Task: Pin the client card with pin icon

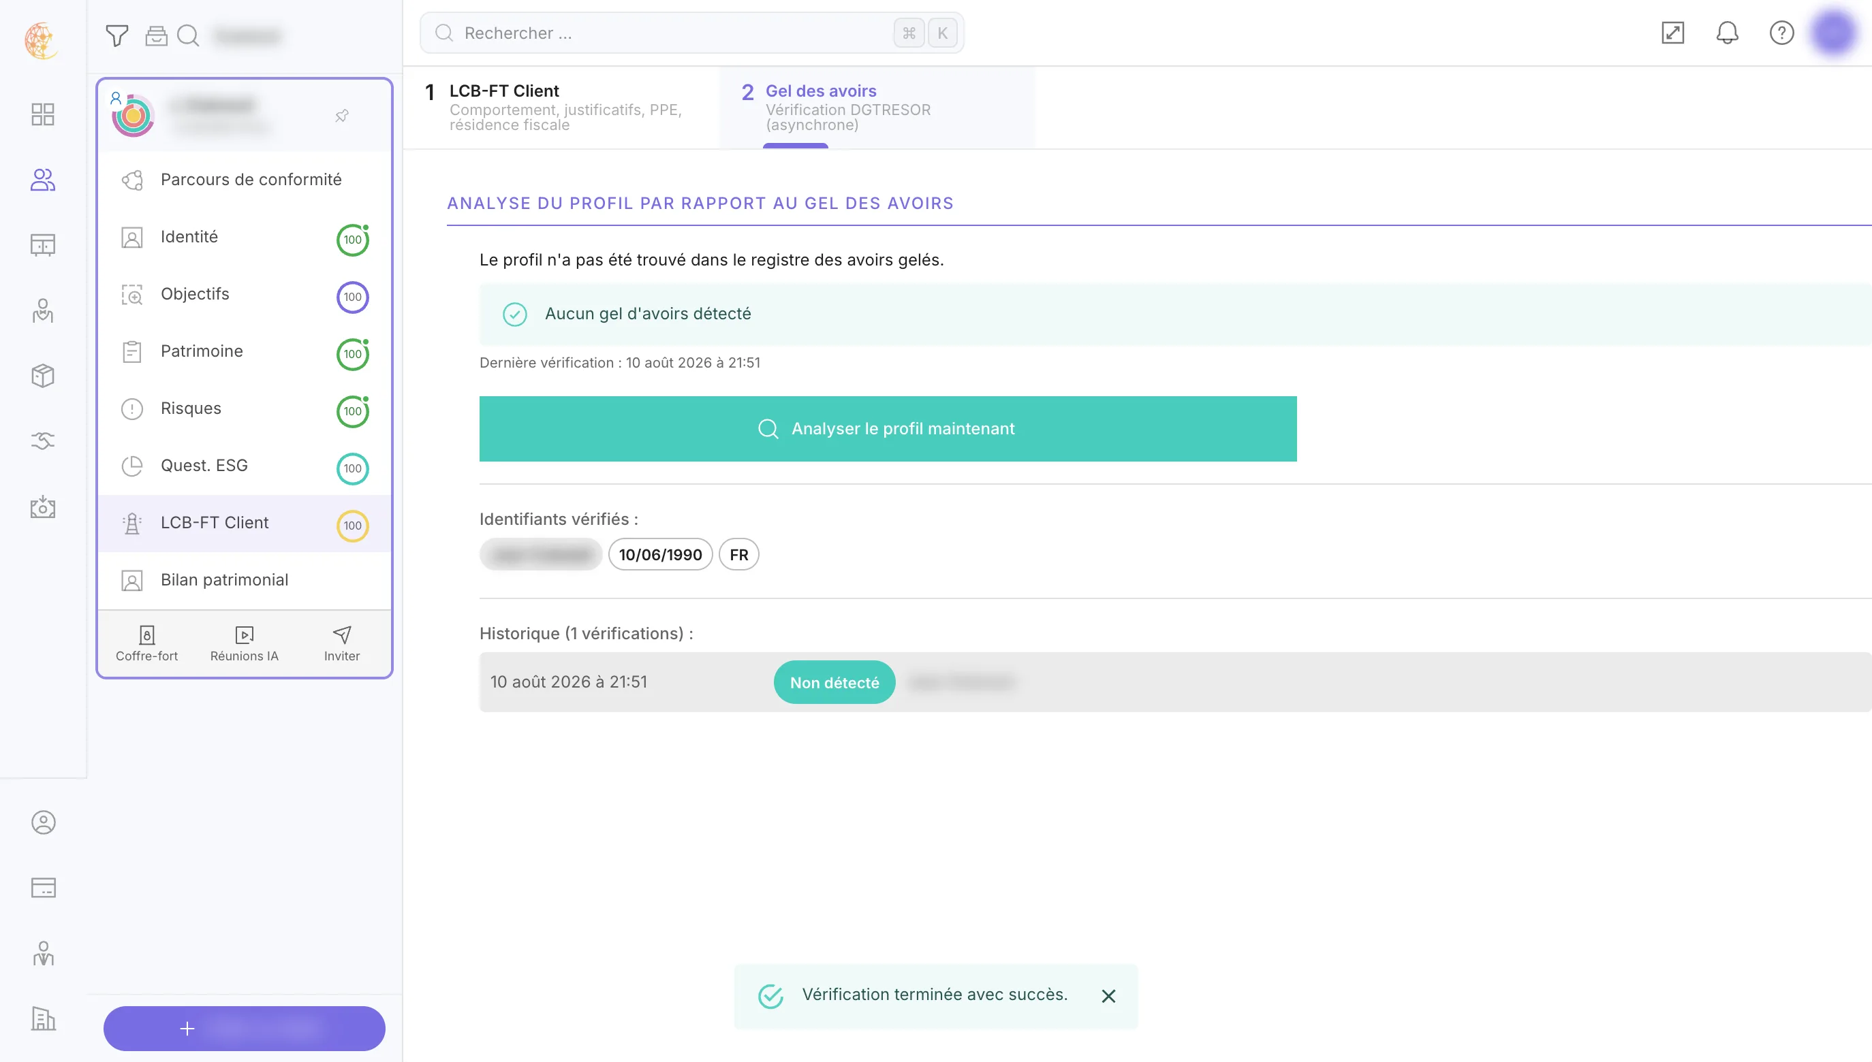Action: pos(341,115)
